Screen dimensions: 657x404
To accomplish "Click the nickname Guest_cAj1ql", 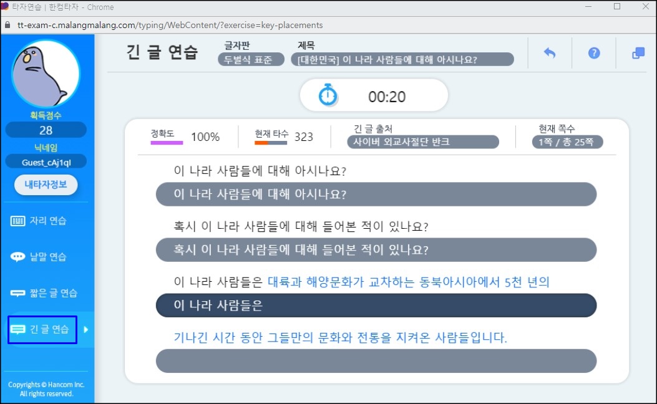I will pos(46,163).
